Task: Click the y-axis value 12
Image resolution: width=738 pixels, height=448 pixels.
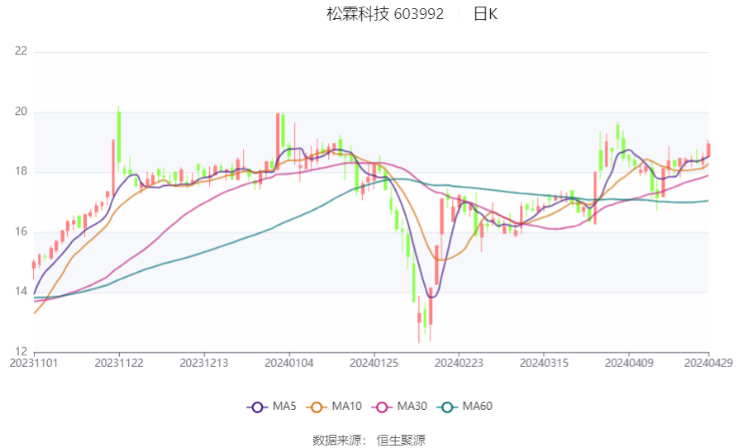Action: [21, 351]
